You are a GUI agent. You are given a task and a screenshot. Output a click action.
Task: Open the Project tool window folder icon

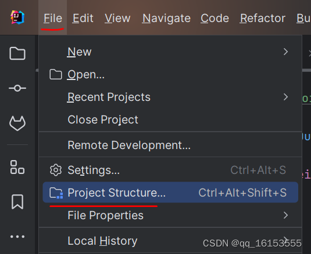coord(17,53)
